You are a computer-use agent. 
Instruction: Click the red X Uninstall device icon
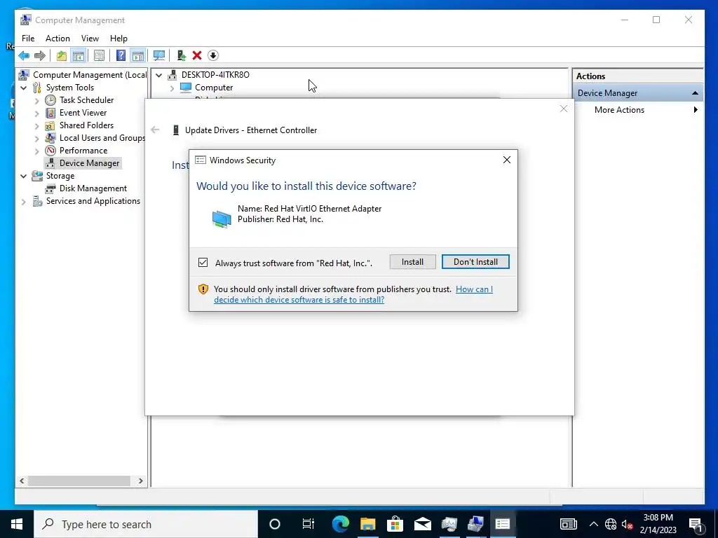click(197, 56)
